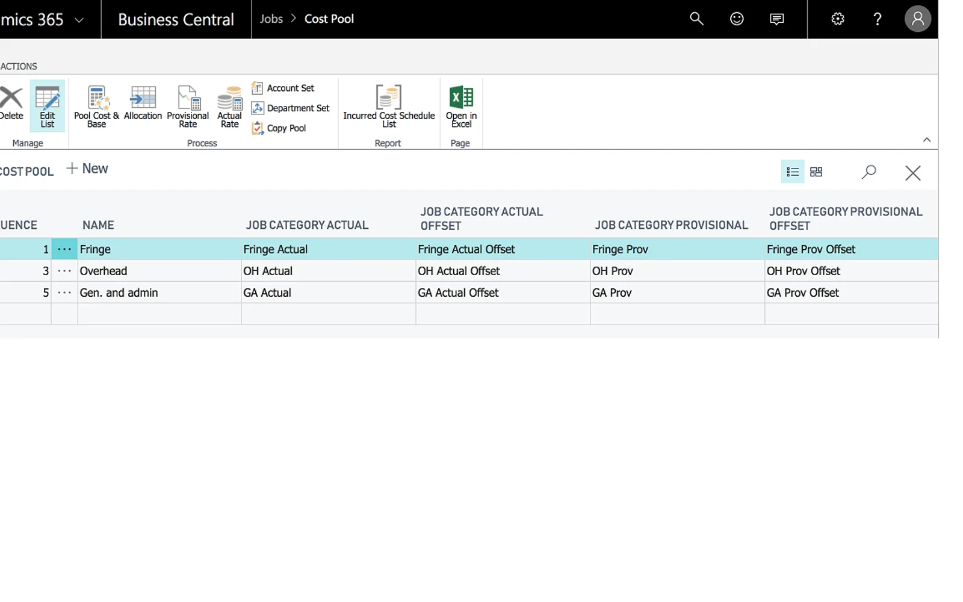Open Pool Cost & Base
Viewport: 963px width, 602px height.
click(96, 107)
